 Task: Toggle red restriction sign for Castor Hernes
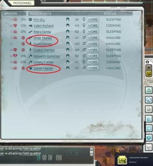(23, 50)
